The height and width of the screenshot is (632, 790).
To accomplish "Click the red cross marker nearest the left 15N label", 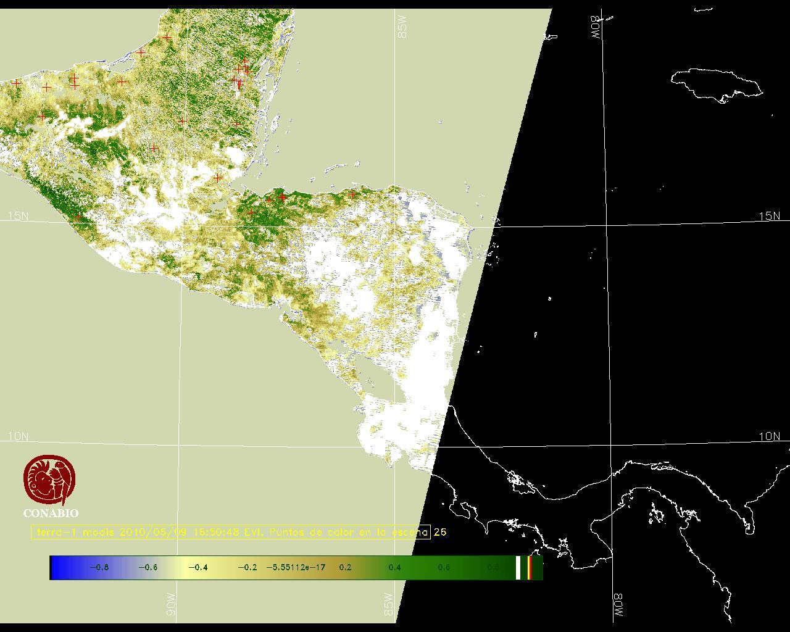I will click(77, 217).
